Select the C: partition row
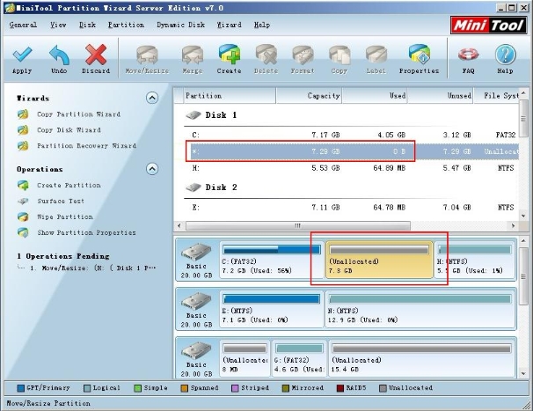This screenshot has width=533, height=411. tap(351, 135)
